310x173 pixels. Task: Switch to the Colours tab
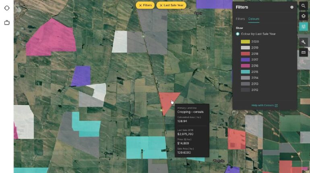[x=254, y=19]
